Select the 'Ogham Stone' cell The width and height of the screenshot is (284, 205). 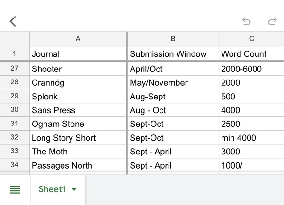click(78, 124)
